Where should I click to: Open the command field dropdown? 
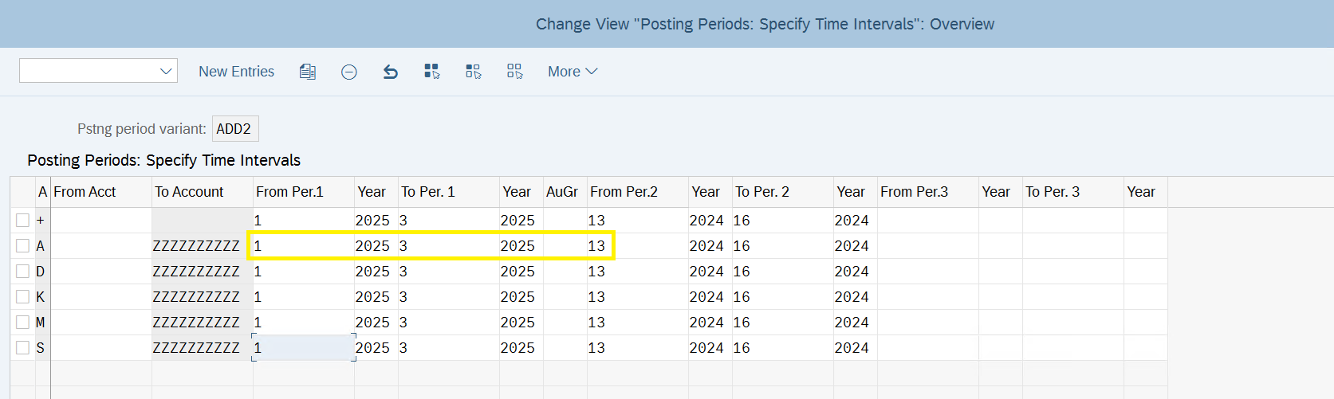[166, 71]
